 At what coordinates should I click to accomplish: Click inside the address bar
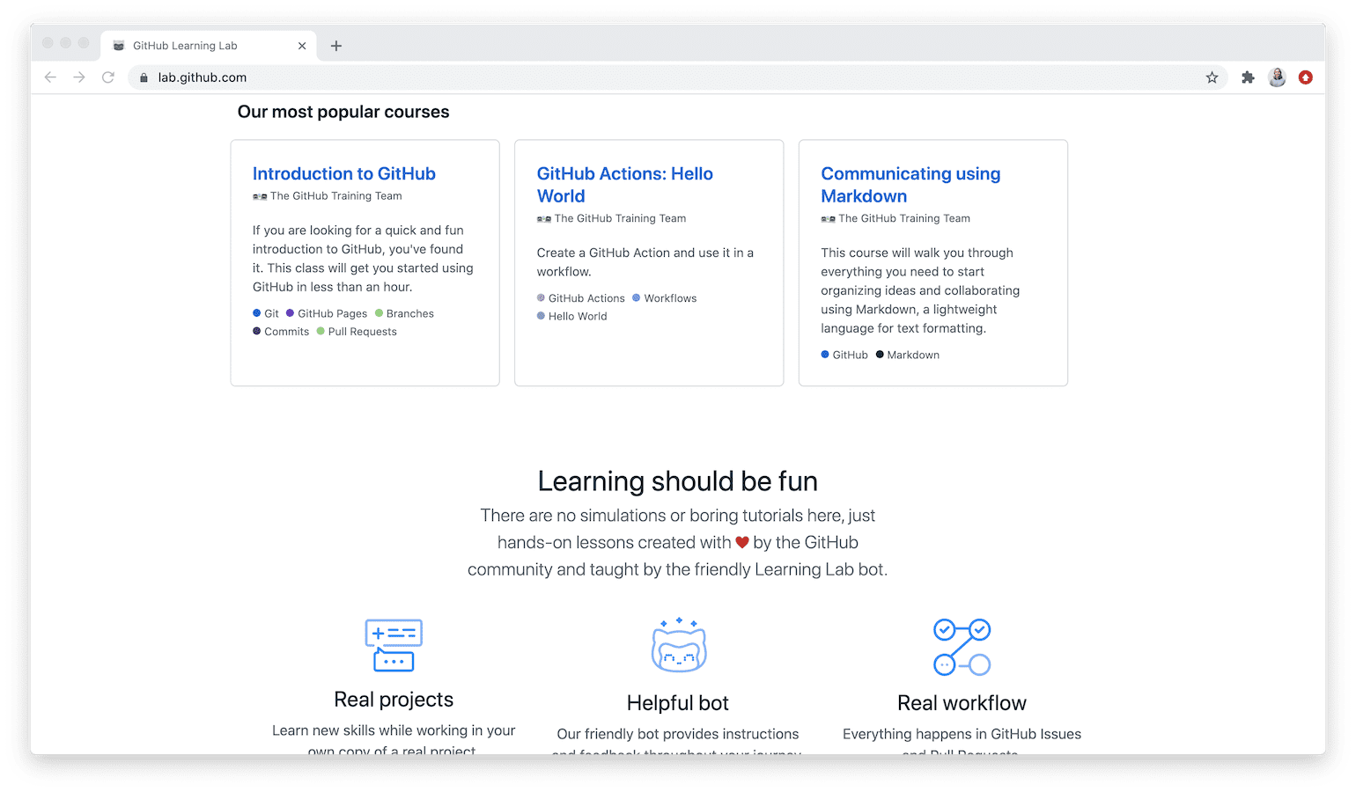coord(528,77)
